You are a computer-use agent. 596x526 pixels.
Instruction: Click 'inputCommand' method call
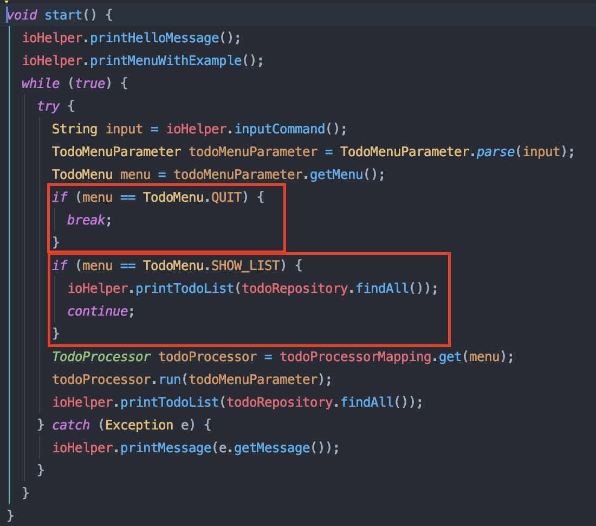280,129
